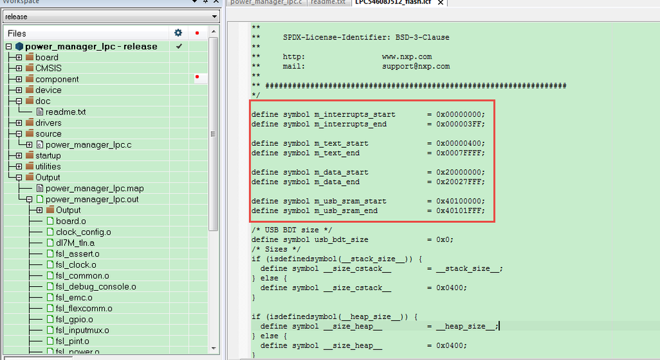Viewport: 660px width, 360px height.
Task: Close the LPC54608J512_flash.icf tab
Action: coord(440,3)
